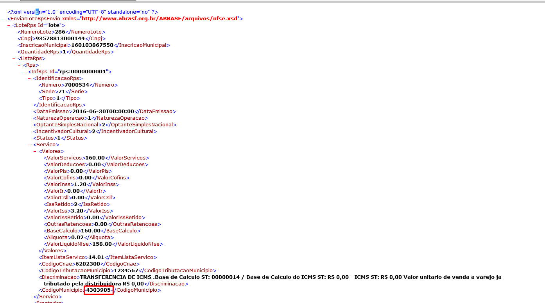This screenshot has width=545, height=303.
Task: Click the OptanteSimplesNacional value 2
Action: pos(104,125)
